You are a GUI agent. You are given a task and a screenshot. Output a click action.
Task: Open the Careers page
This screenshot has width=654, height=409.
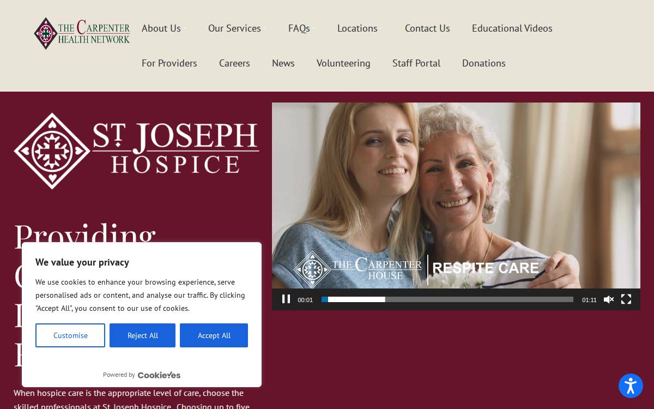[234, 63]
